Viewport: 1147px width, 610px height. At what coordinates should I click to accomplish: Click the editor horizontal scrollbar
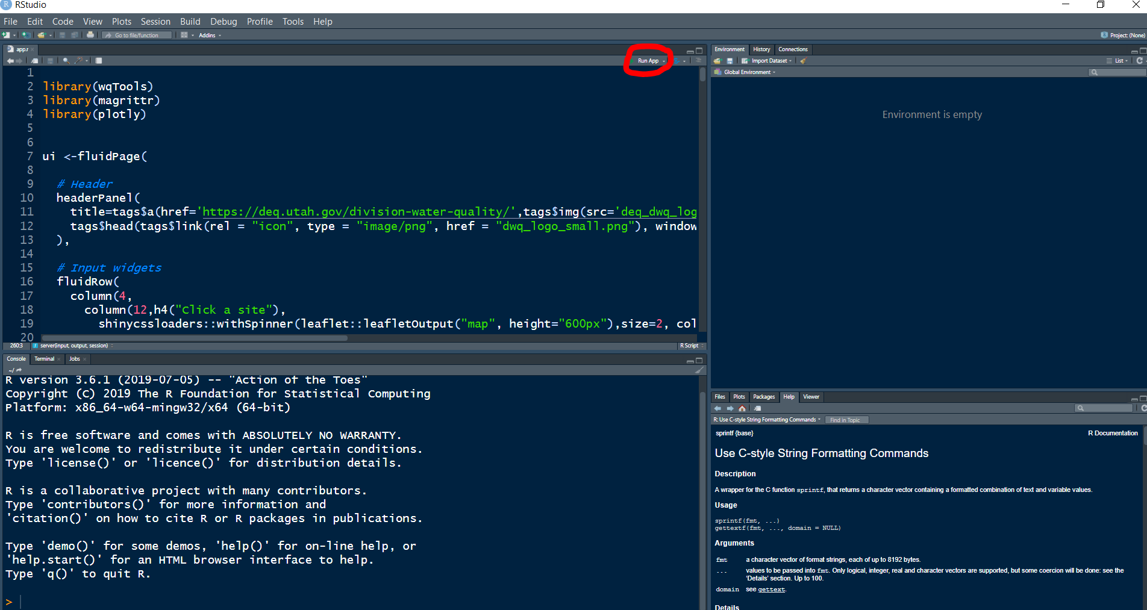(193, 338)
